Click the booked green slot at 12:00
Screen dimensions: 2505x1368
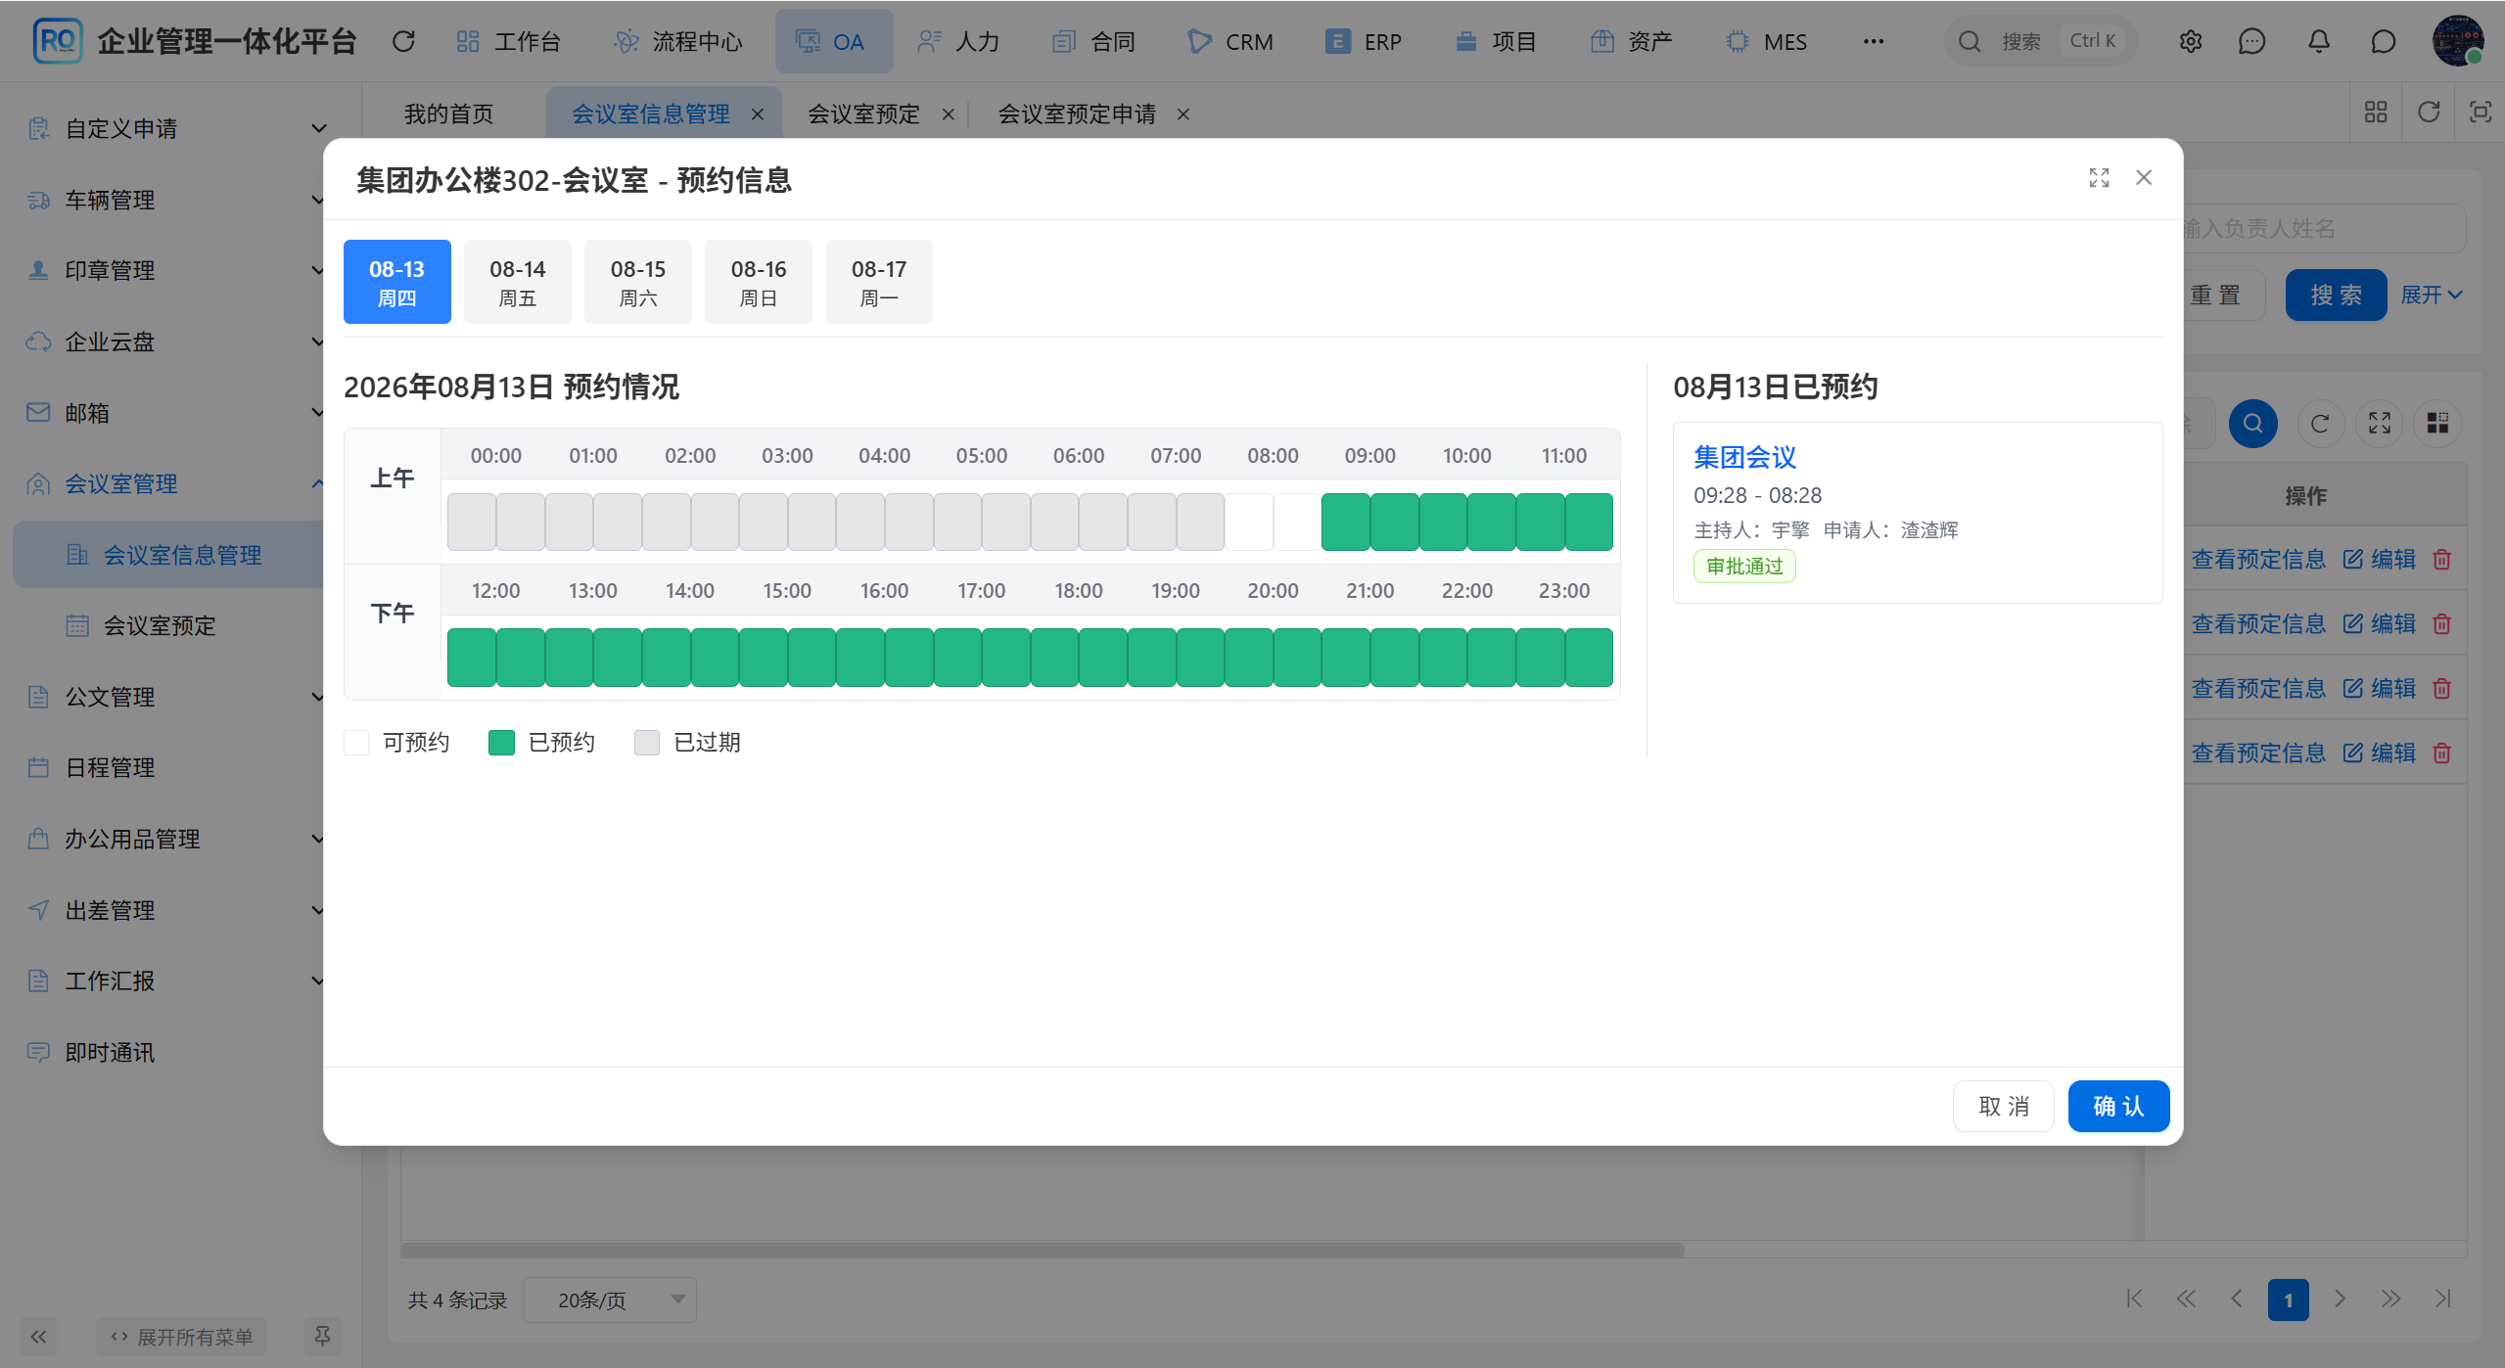[472, 657]
